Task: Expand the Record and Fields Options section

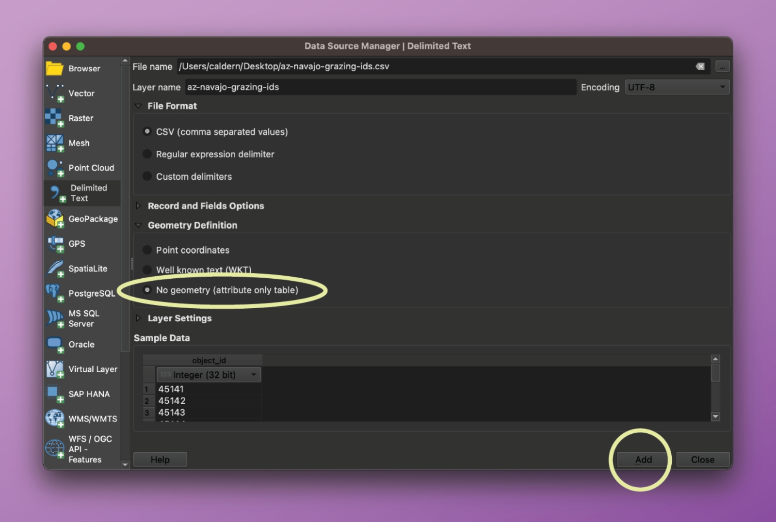Action: (139, 206)
